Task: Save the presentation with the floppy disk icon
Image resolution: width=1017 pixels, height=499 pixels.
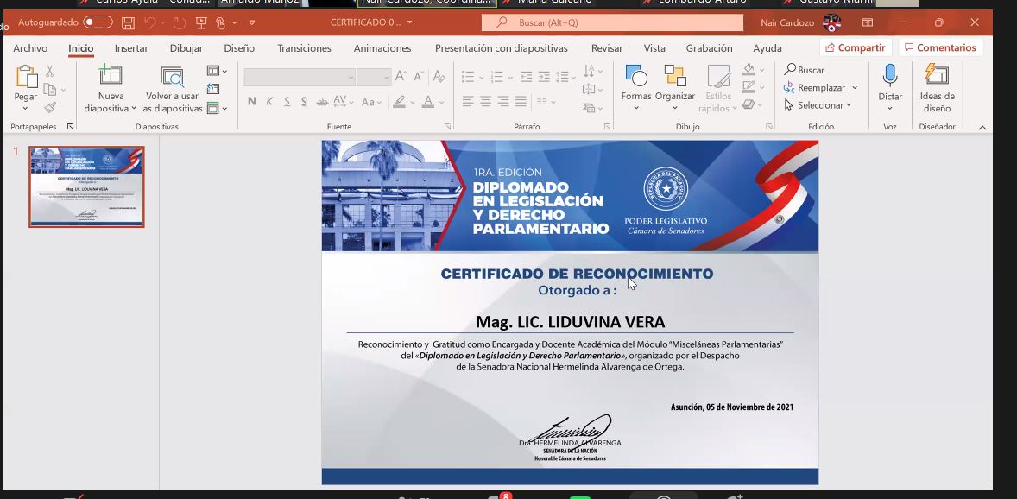Action: 128,22
